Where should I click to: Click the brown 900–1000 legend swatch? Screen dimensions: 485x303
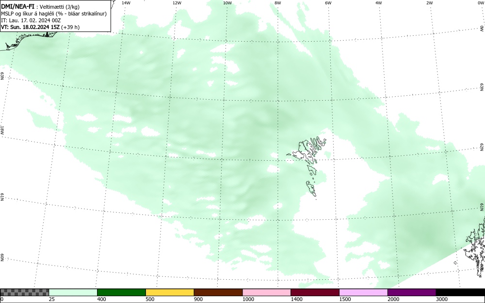[x=218, y=292]
